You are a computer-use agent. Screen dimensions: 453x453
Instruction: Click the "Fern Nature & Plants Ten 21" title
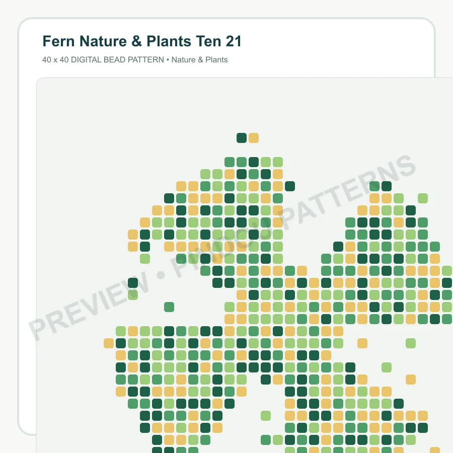pyautogui.click(x=142, y=41)
